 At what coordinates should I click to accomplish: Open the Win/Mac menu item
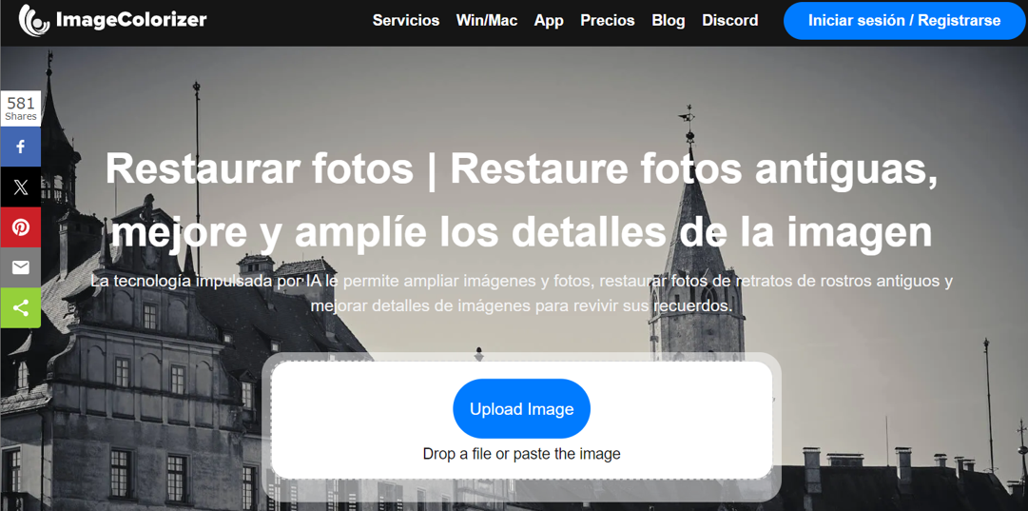point(487,20)
